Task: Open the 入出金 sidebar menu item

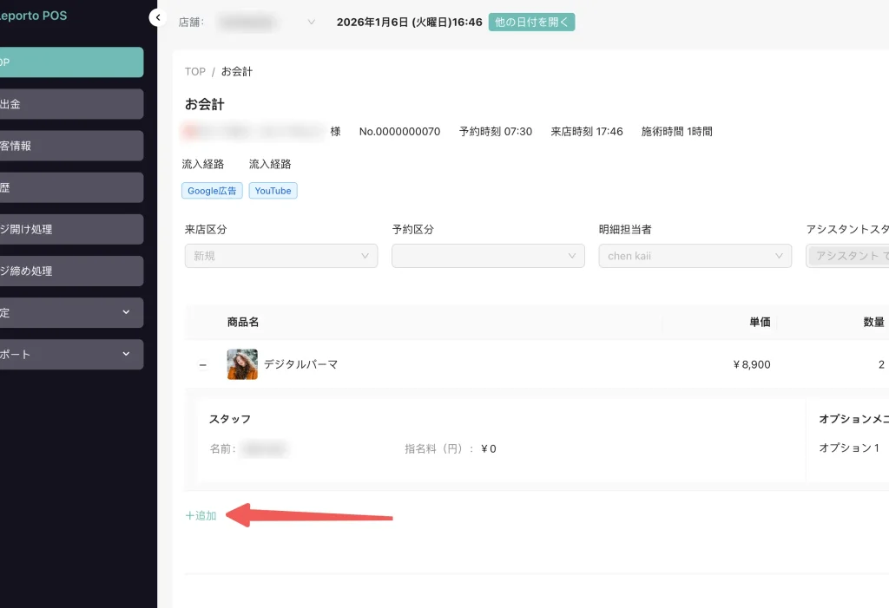Action: (69, 104)
